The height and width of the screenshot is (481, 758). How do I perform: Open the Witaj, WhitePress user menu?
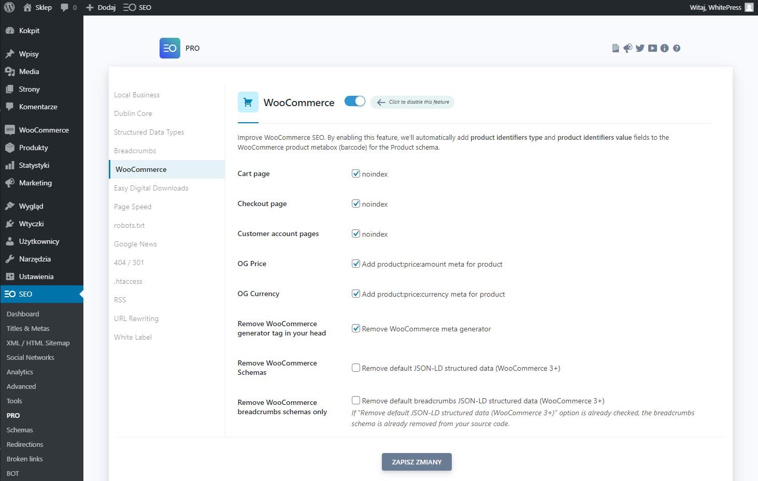tap(721, 7)
